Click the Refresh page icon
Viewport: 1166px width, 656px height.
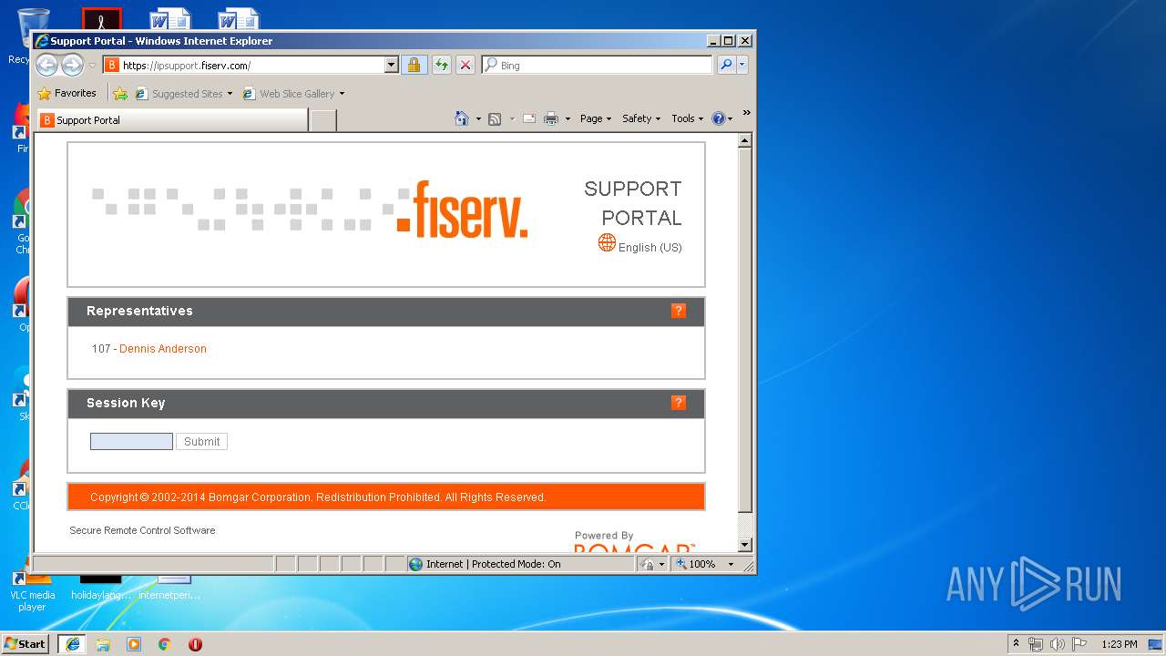441,66
